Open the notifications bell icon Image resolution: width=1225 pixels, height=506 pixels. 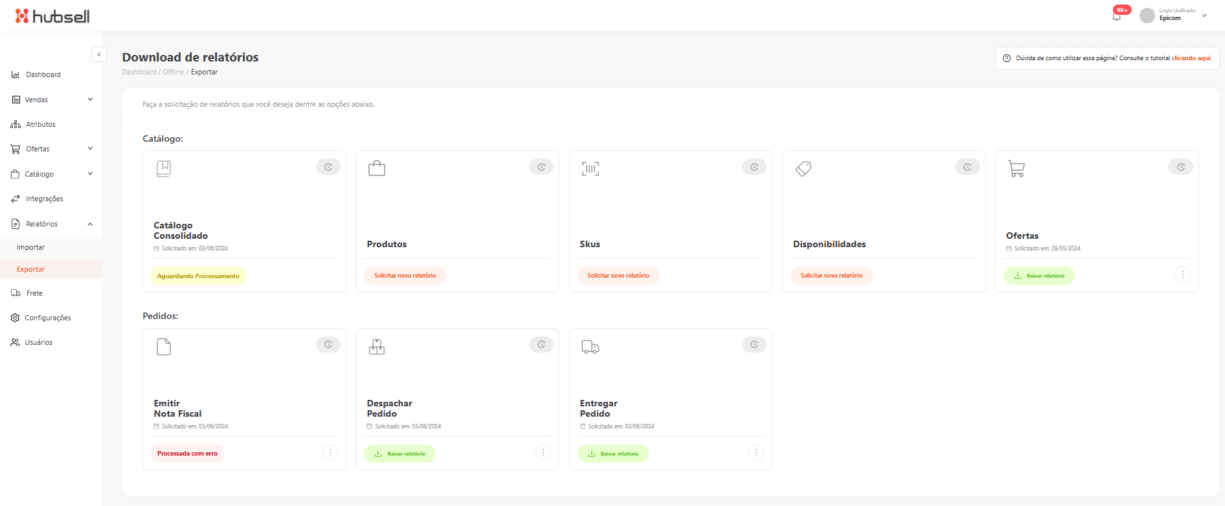[1117, 16]
